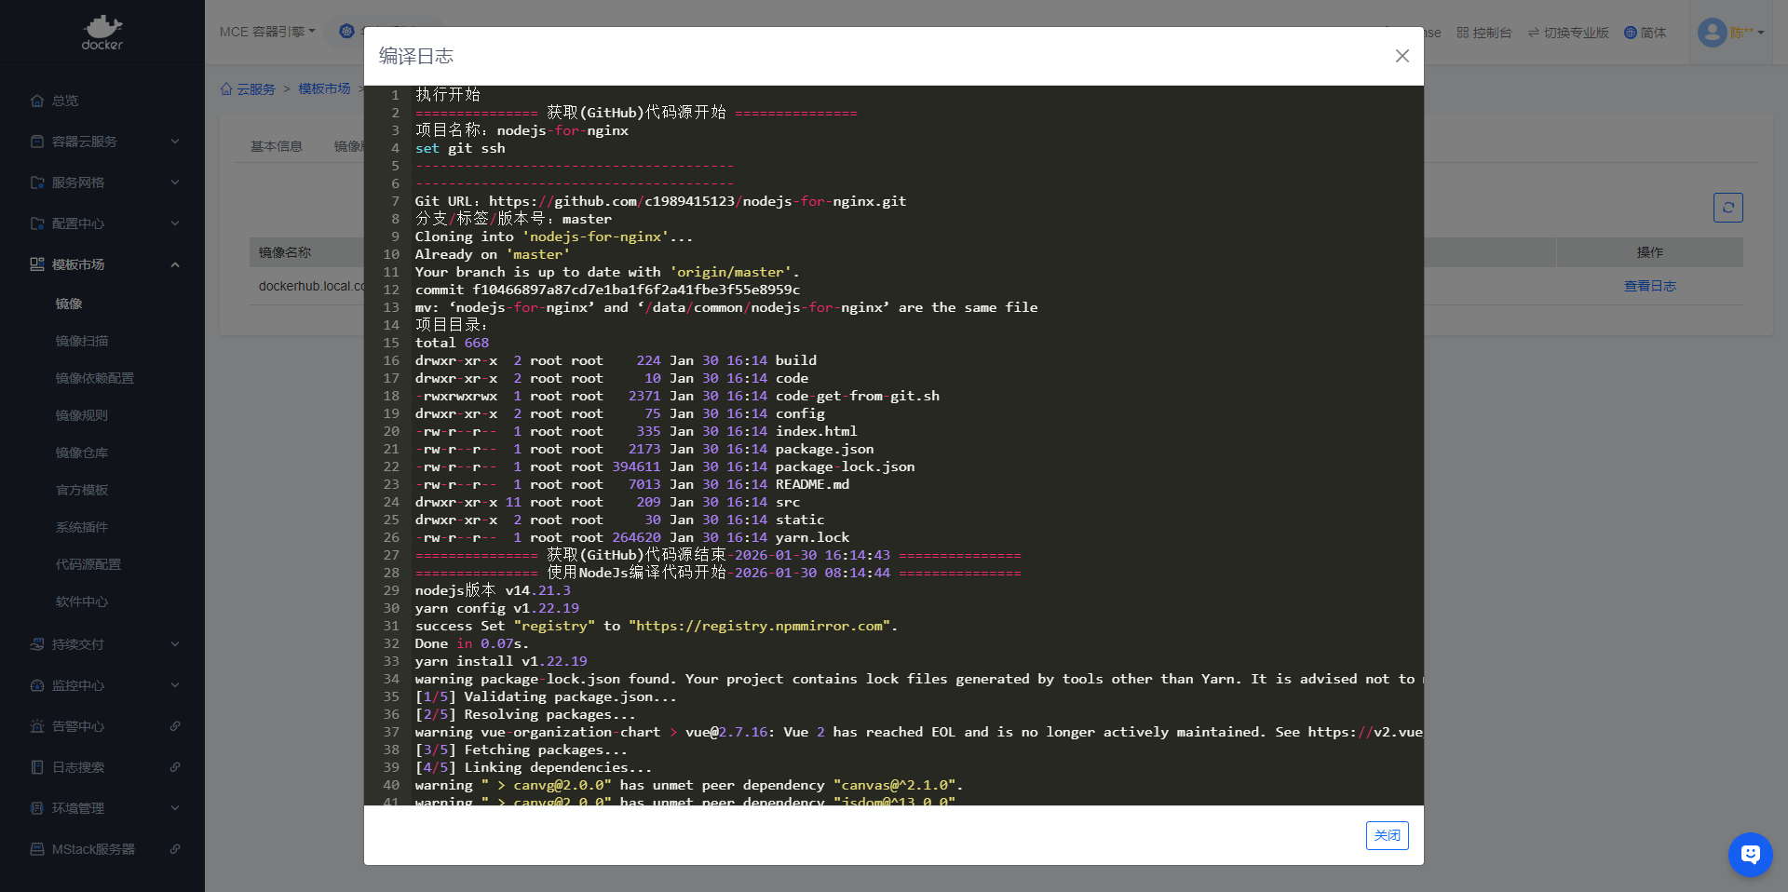Image resolution: width=1788 pixels, height=892 pixels.
Task: Click the 简体 language globe icon
Action: click(1630, 33)
